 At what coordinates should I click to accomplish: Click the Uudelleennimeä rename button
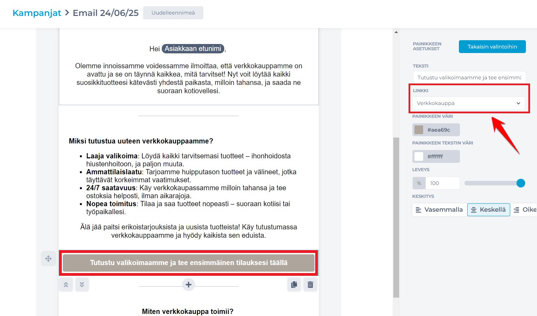coord(173,13)
